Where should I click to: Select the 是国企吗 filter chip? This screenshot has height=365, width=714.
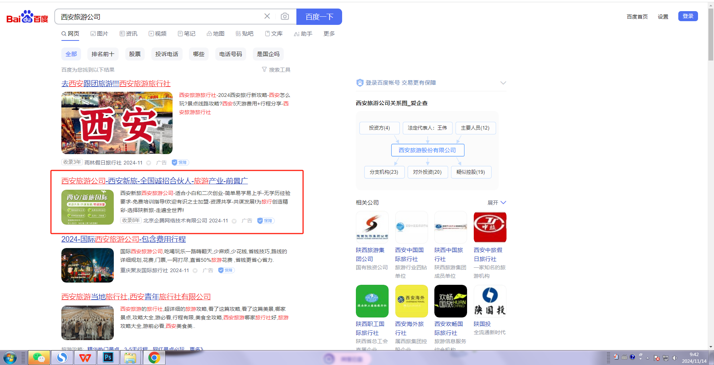point(268,54)
